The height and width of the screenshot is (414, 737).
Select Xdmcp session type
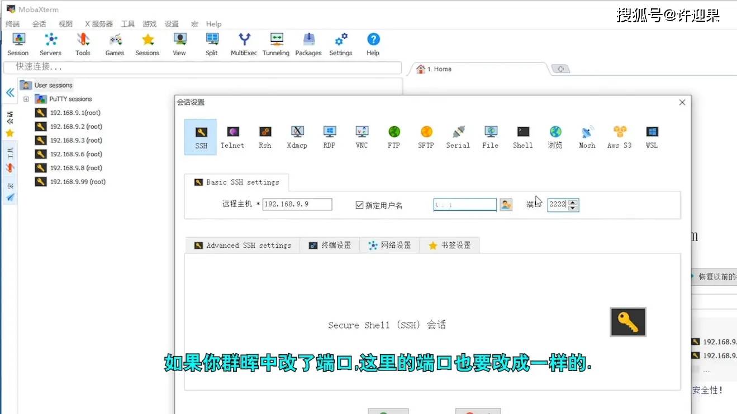click(x=297, y=137)
